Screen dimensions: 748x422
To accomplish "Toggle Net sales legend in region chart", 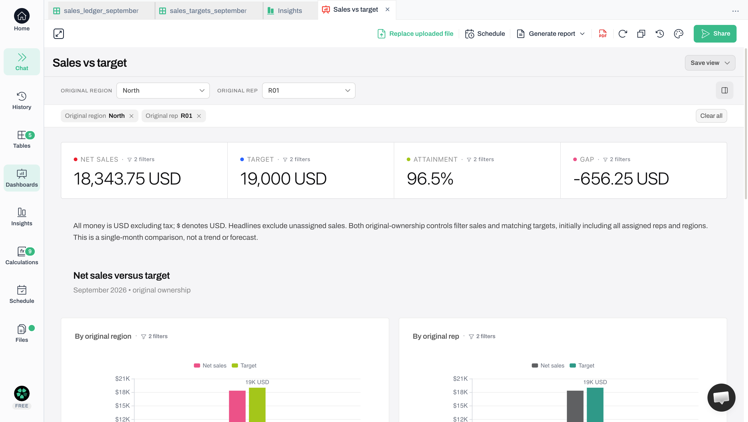I will (210, 365).
